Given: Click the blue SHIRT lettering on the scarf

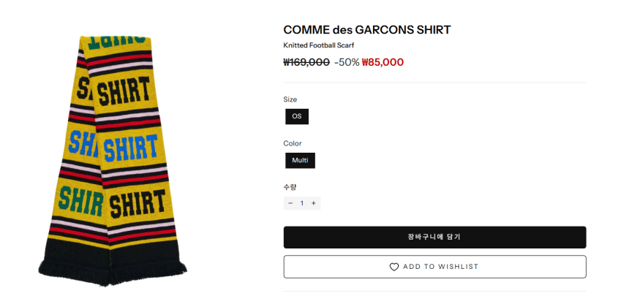Looking at the screenshot, I should click(x=130, y=148).
